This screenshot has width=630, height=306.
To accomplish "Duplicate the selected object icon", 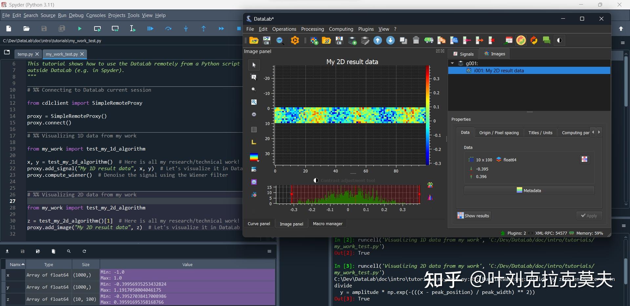I will pyautogui.click(x=403, y=41).
